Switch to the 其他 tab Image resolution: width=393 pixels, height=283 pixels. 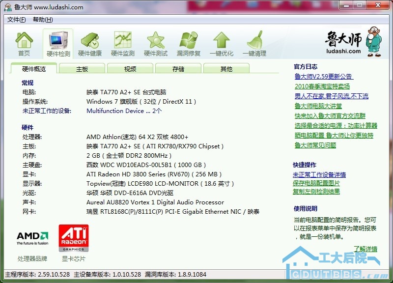click(x=226, y=69)
